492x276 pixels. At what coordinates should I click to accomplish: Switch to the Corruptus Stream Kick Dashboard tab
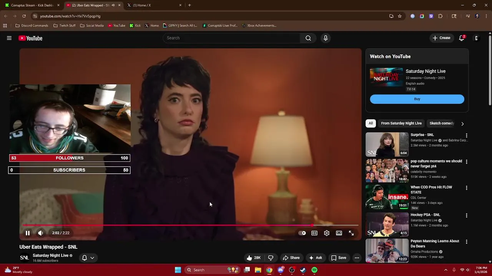[32, 5]
